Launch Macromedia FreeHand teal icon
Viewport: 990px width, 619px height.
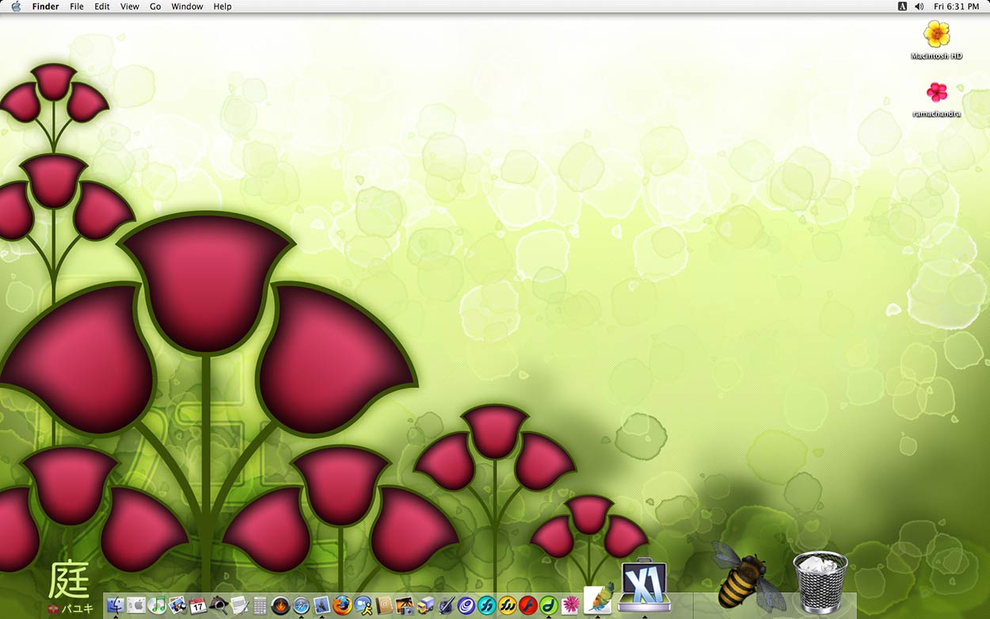[x=487, y=606]
